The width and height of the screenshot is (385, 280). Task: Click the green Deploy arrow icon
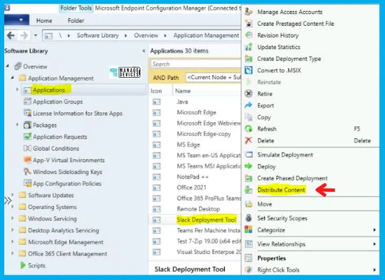[x=248, y=167]
